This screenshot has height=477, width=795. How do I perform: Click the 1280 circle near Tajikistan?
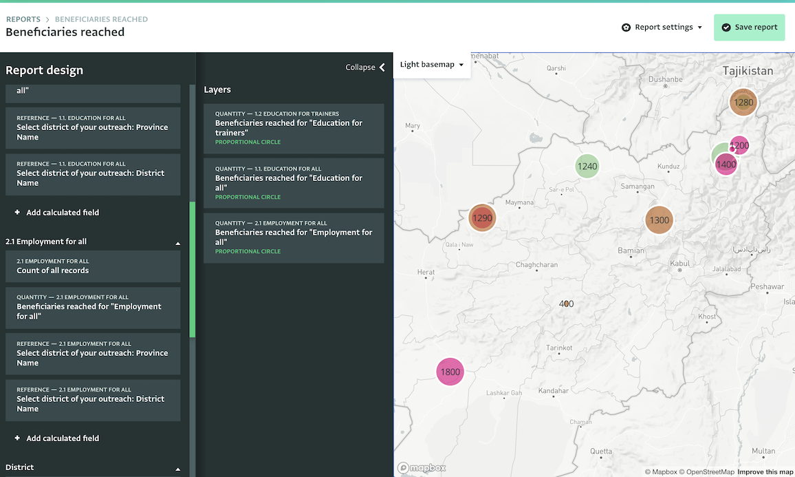[743, 102]
